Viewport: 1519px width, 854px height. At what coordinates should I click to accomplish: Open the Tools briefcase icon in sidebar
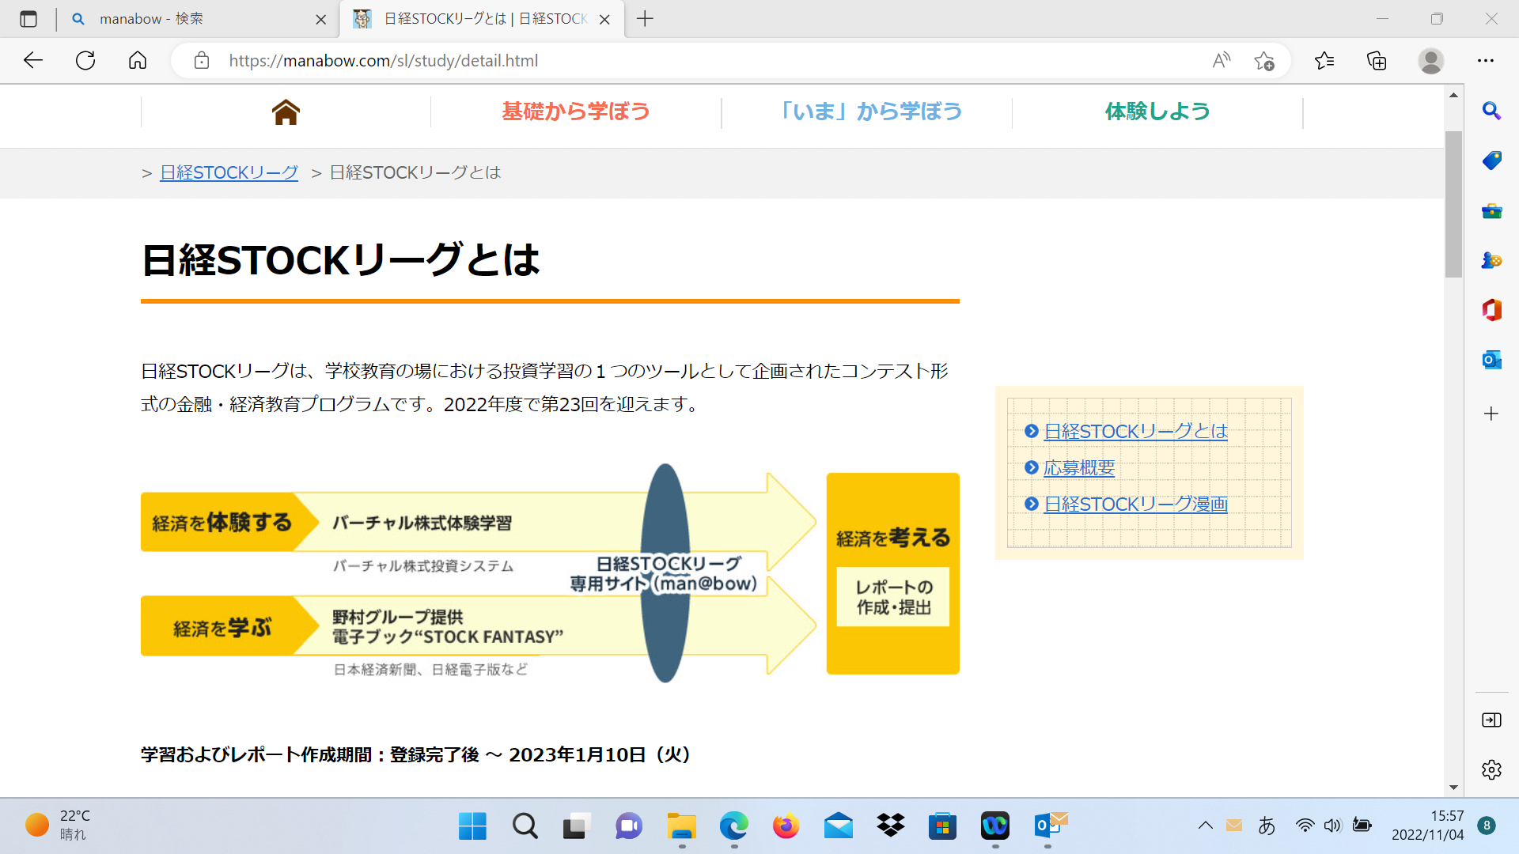coord(1491,210)
